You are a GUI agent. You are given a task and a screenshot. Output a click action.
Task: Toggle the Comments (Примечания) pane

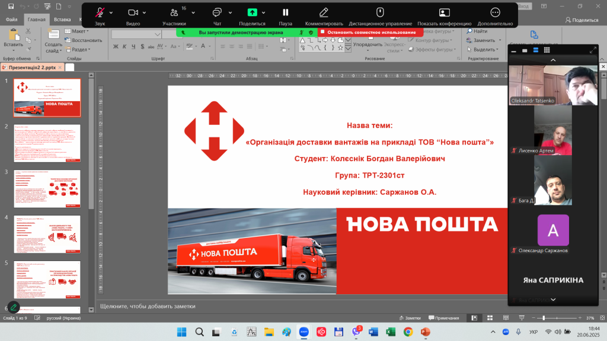[x=443, y=318]
